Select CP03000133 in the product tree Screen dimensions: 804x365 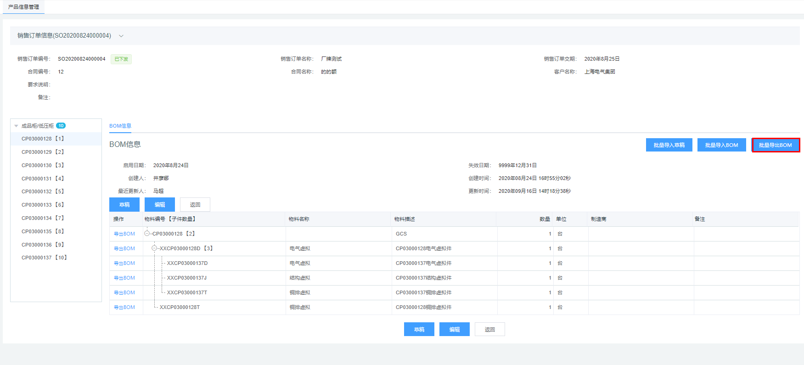(43, 205)
